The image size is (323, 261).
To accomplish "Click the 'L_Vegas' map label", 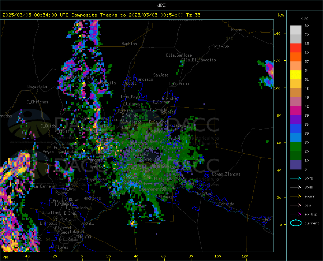I will click(46, 152).
